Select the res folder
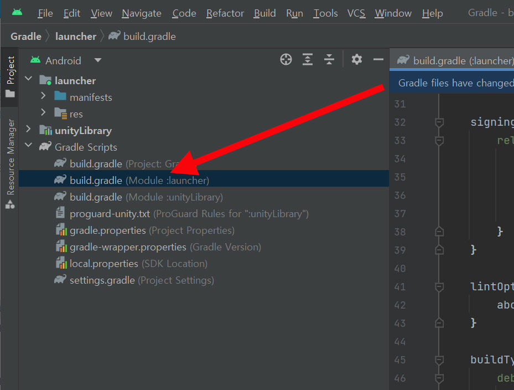The width and height of the screenshot is (514, 390). (69, 114)
